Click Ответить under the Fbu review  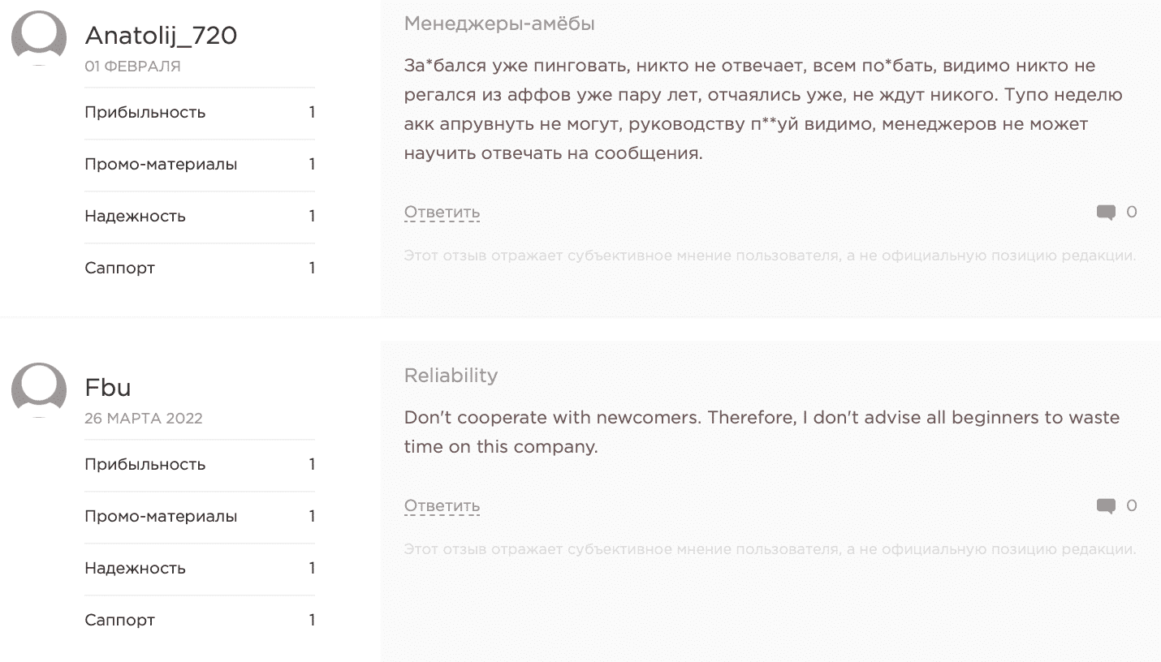(x=442, y=506)
